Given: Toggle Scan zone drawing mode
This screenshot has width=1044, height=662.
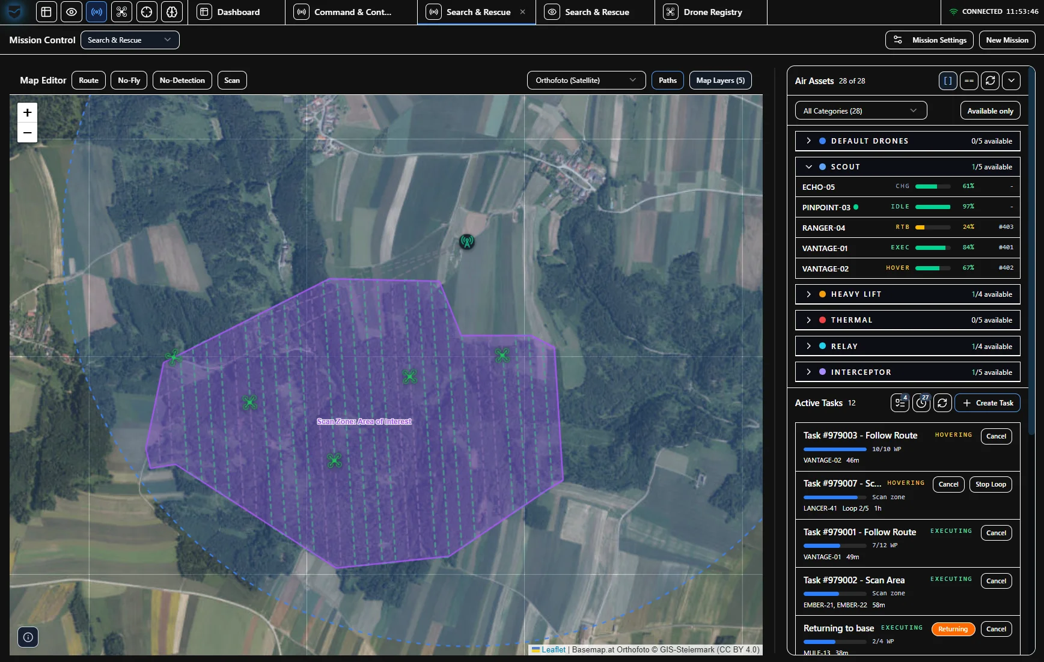Looking at the screenshot, I should pos(232,80).
